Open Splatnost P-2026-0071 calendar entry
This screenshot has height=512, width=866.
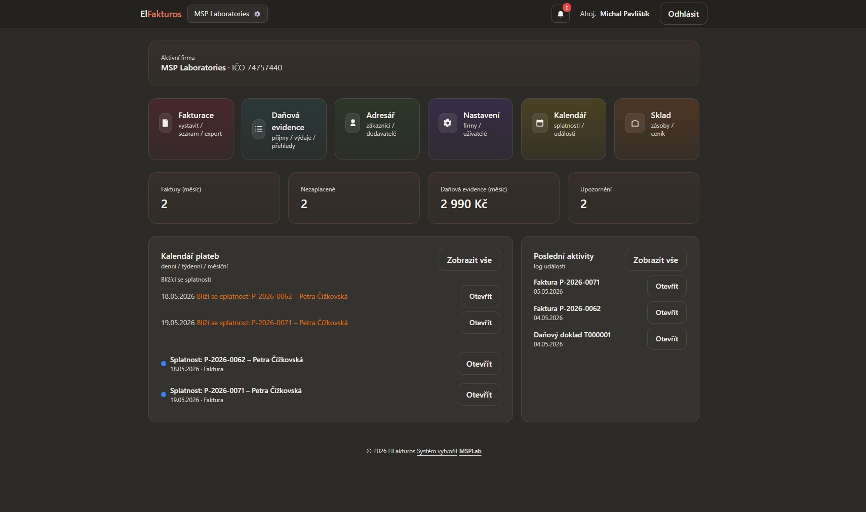[479, 395]
